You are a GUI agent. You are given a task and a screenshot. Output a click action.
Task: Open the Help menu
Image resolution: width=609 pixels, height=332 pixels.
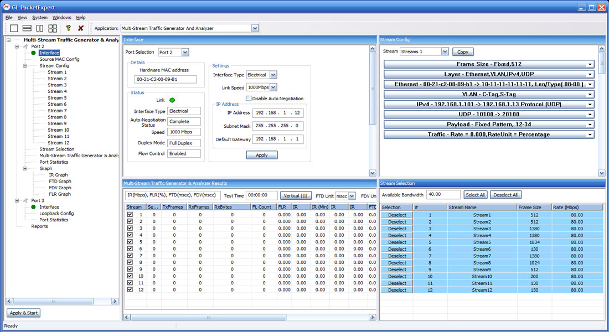(x=81, y=18)
